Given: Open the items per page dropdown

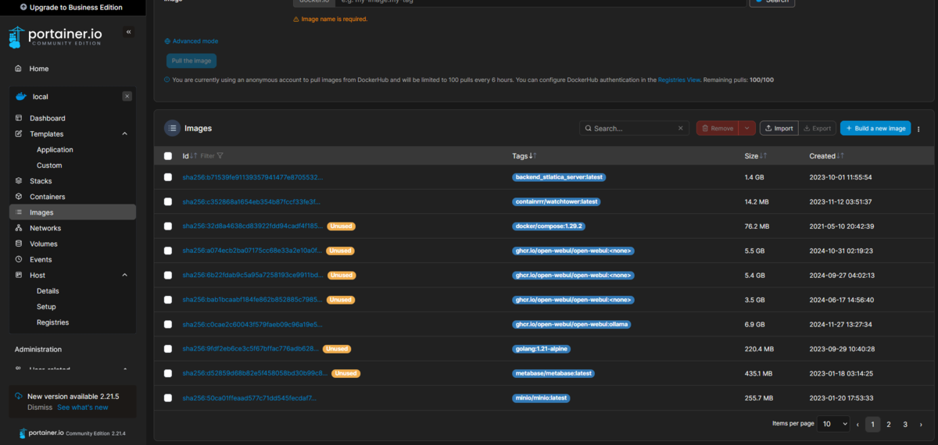Looking at the screenshot, I should 834,424.
